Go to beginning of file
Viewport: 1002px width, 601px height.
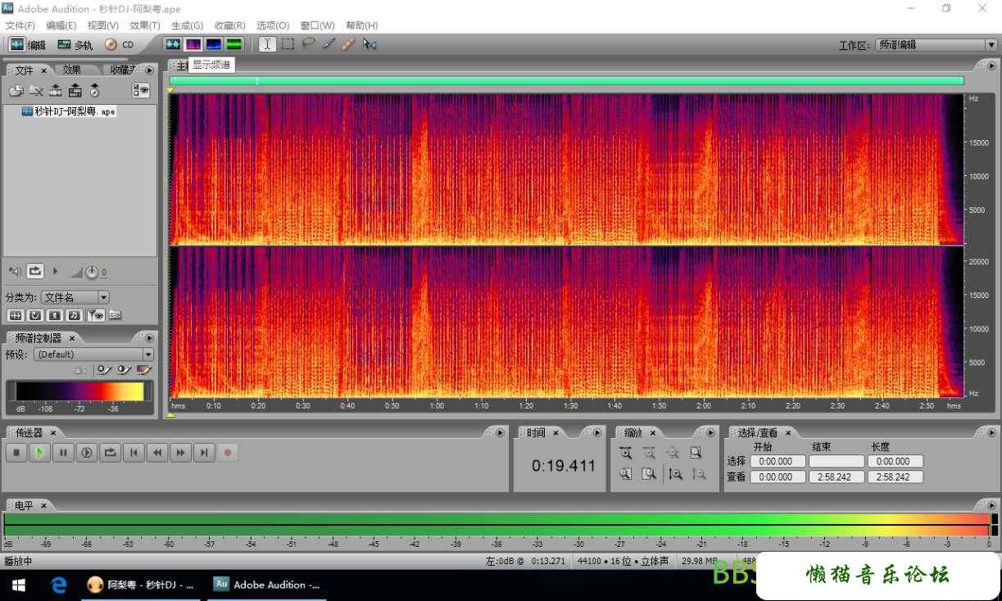pyautogui.click(x=134, y=452)
